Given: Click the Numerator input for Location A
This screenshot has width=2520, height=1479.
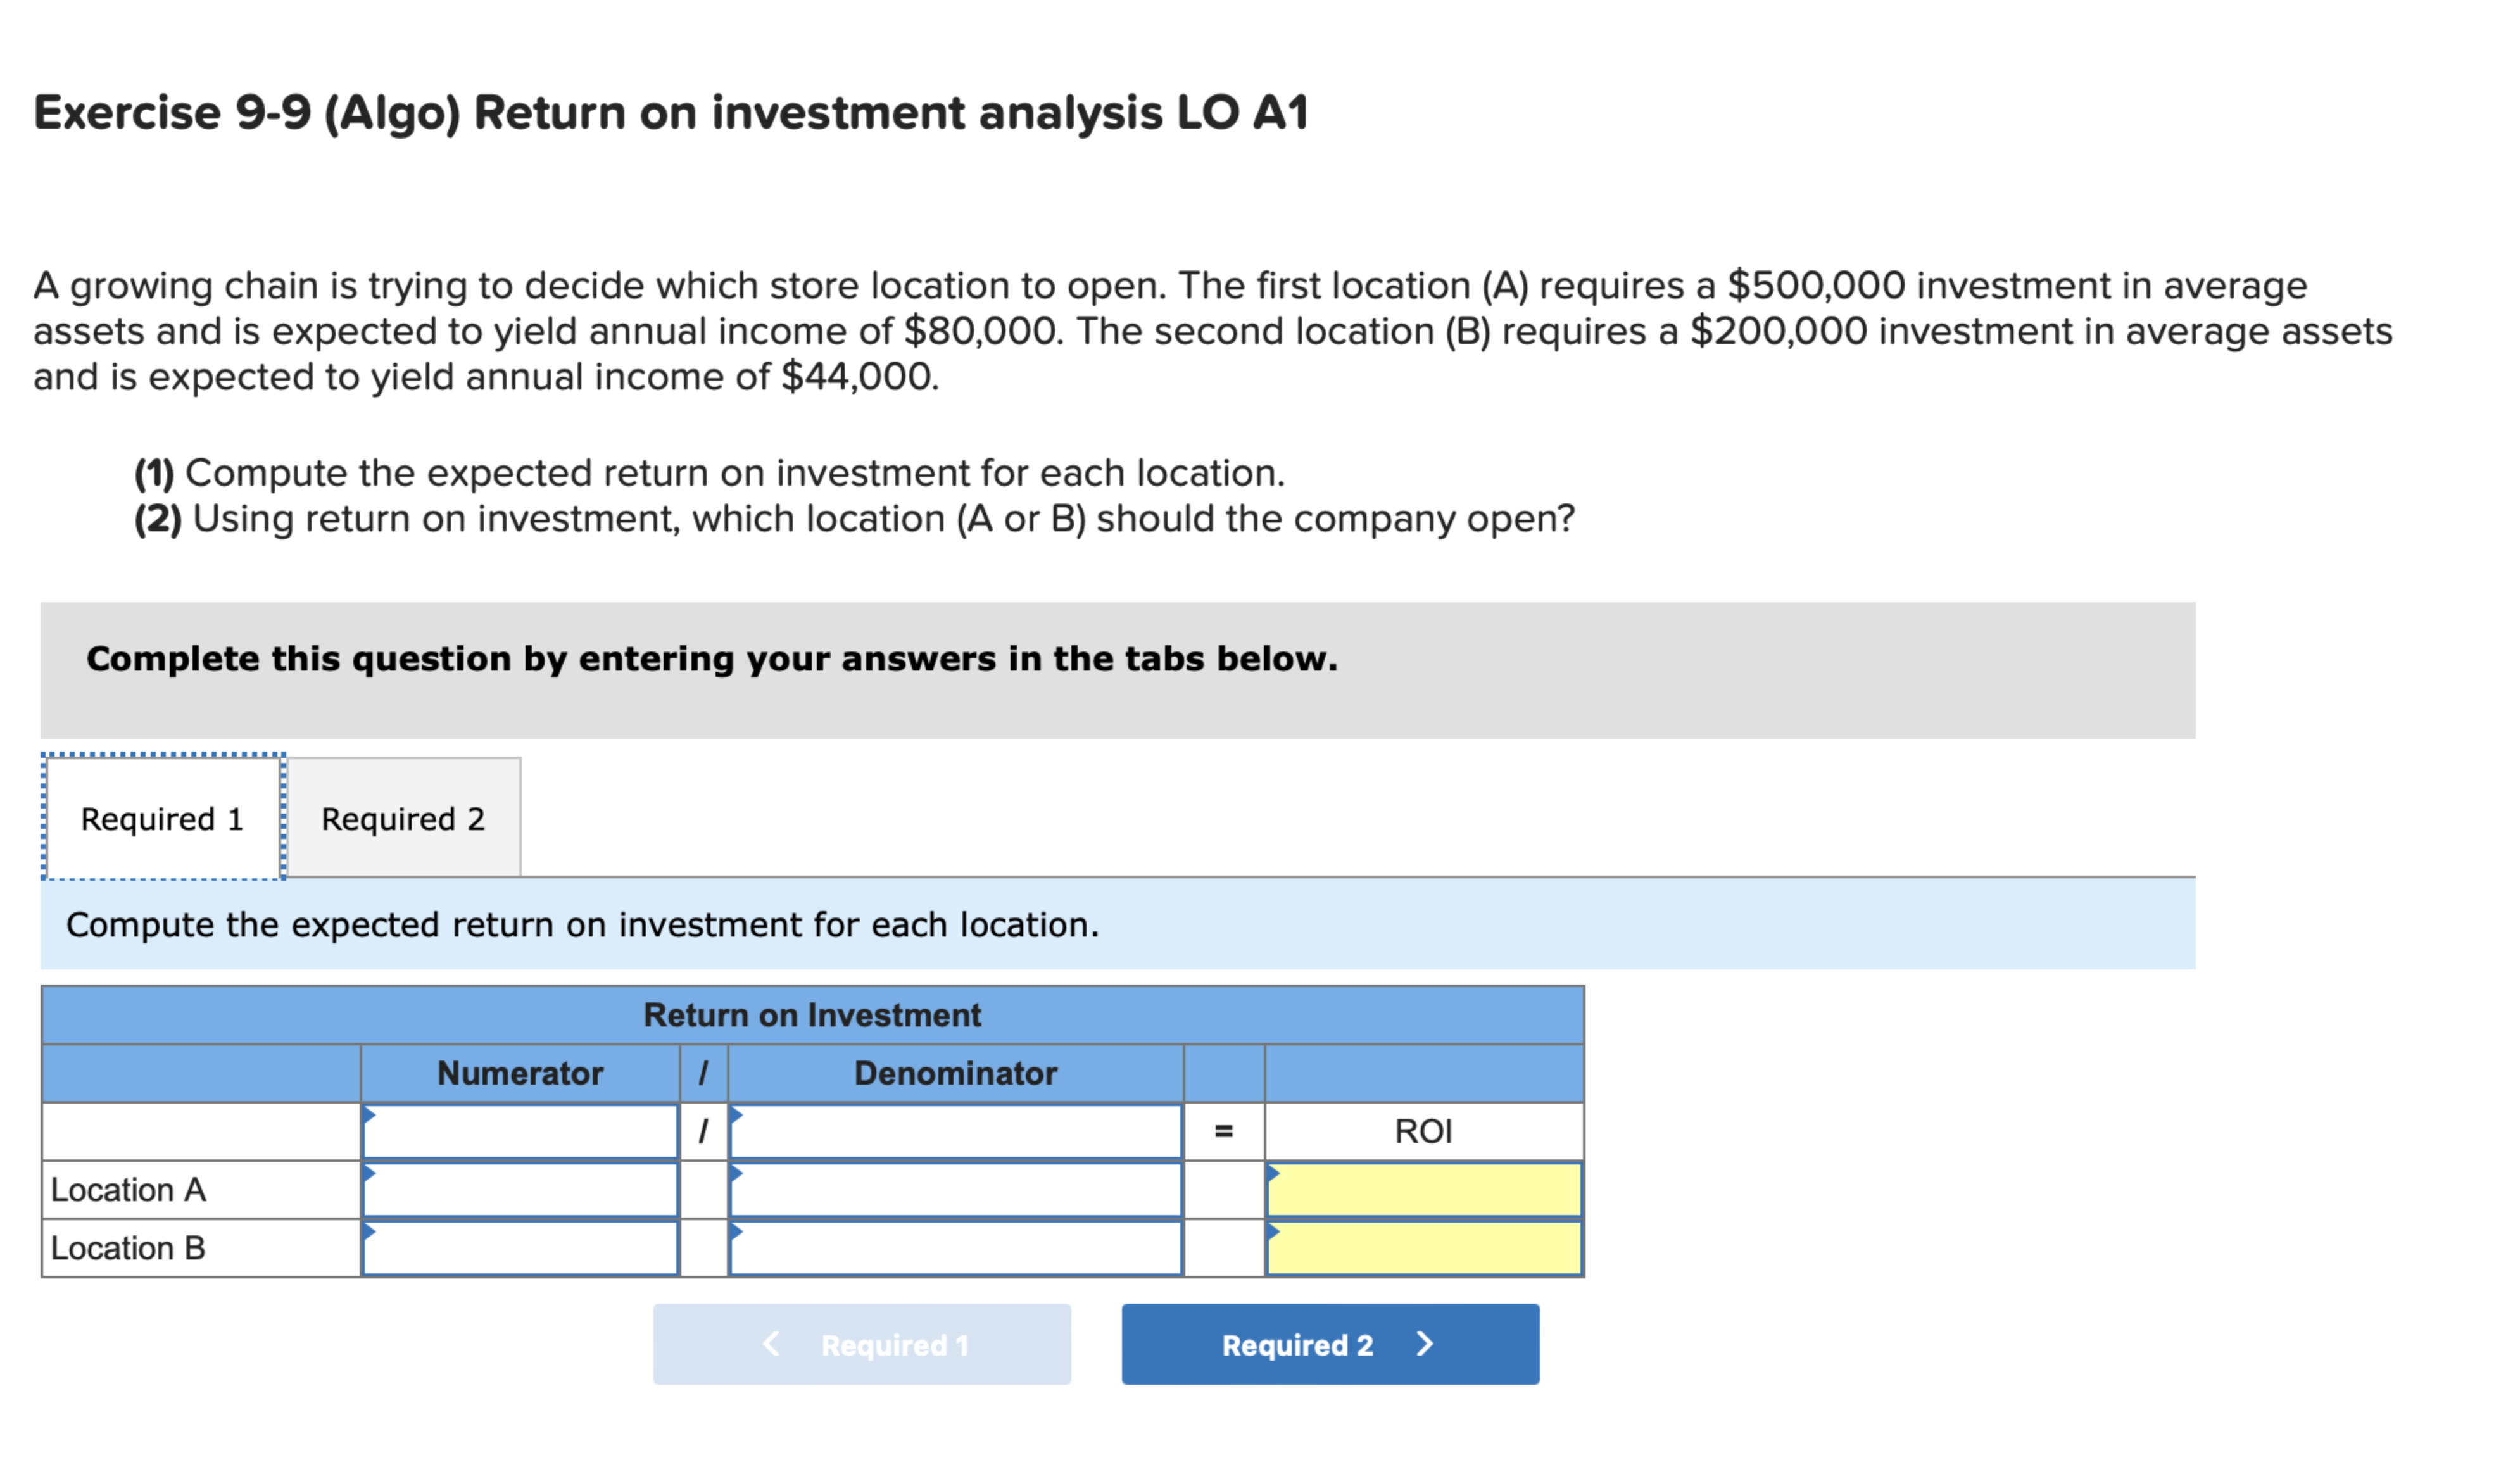Looking at the screenshot, I should click(x=520, y=1190).
